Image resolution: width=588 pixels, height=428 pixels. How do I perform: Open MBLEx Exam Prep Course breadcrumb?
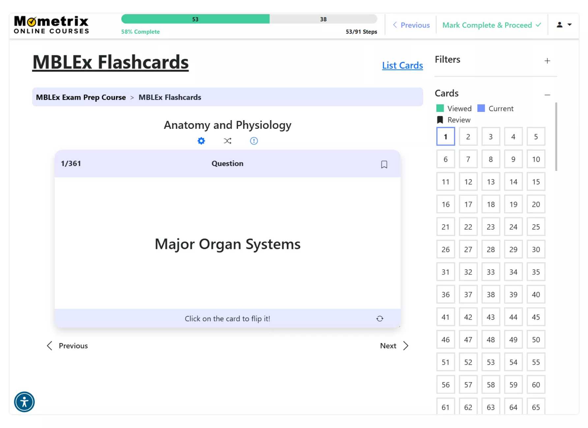coord(81,97)
